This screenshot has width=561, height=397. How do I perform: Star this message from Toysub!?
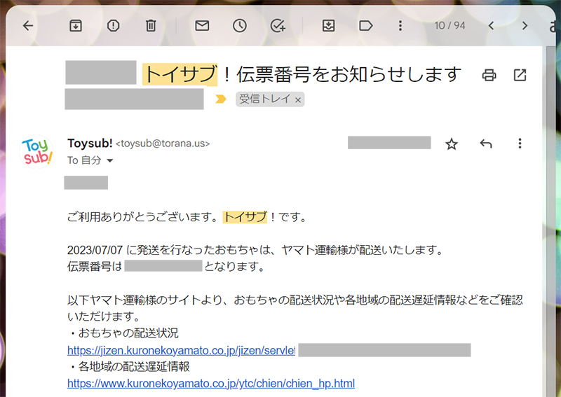pyautogui.click(x=452, y=144)
